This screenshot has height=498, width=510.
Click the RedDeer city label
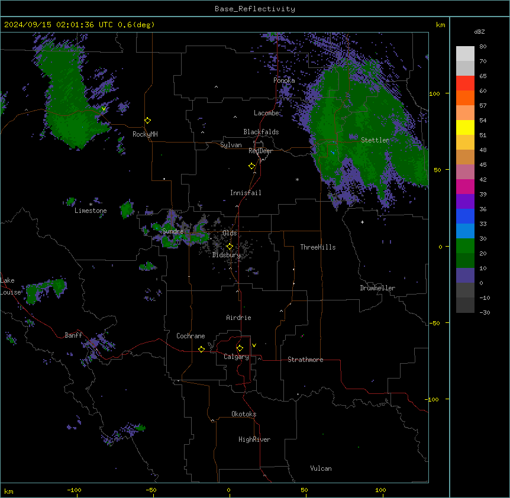tap(260, 151)
